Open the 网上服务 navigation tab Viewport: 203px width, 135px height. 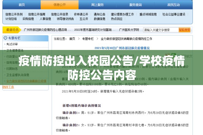[x=97, y=5]
